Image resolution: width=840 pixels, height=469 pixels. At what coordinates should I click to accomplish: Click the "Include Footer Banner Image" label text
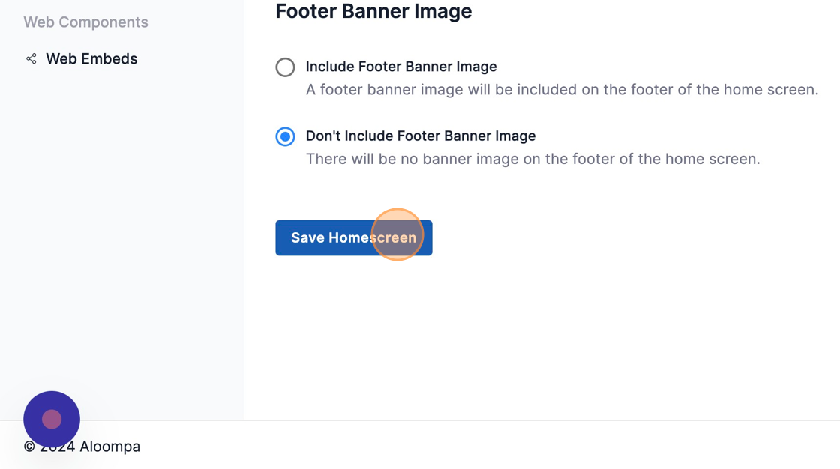pos(401,67)
